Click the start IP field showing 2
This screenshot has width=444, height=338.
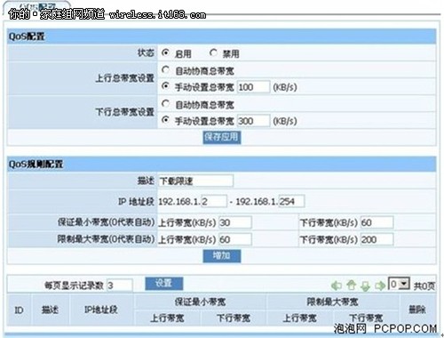pos(214,201)
